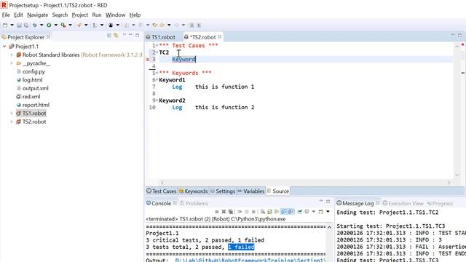Open the Run menu
466x262 pixels.
(x=97, y=15)
